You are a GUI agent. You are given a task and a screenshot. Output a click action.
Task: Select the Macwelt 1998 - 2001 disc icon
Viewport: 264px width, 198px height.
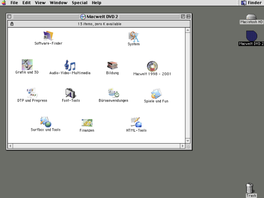[x=152, y=66]
